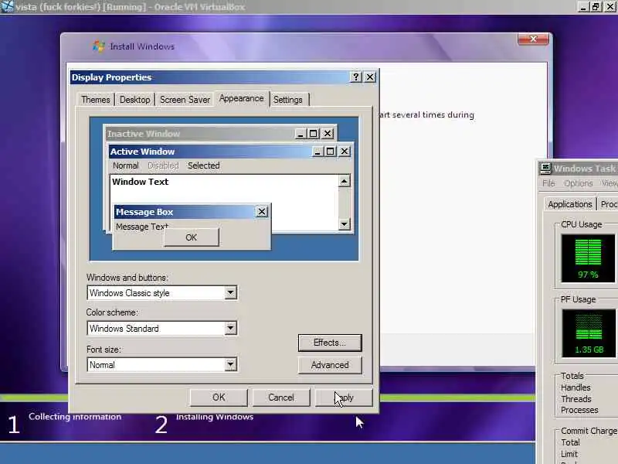
Task: Close the VirtualBox VM window
Action: point(610,6)
